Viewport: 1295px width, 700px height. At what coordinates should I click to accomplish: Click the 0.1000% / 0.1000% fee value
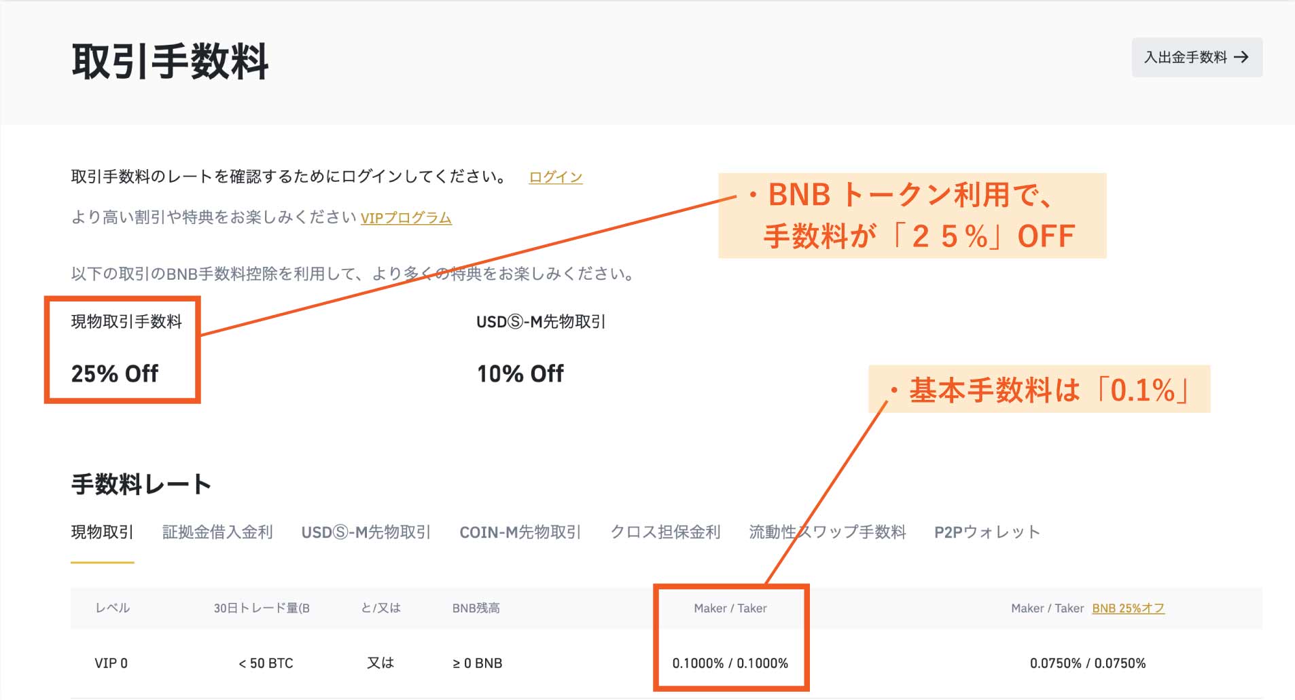click(730, 663)
